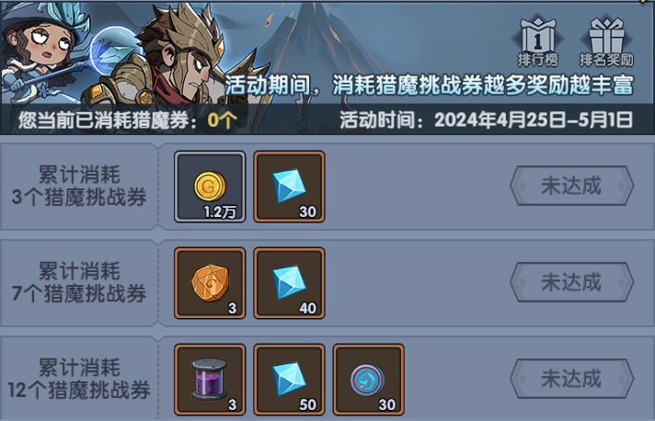Tap the orange dice reward showing 3
Image resolution: width=655 pixels, height=421 pixels.
(210, 283)
